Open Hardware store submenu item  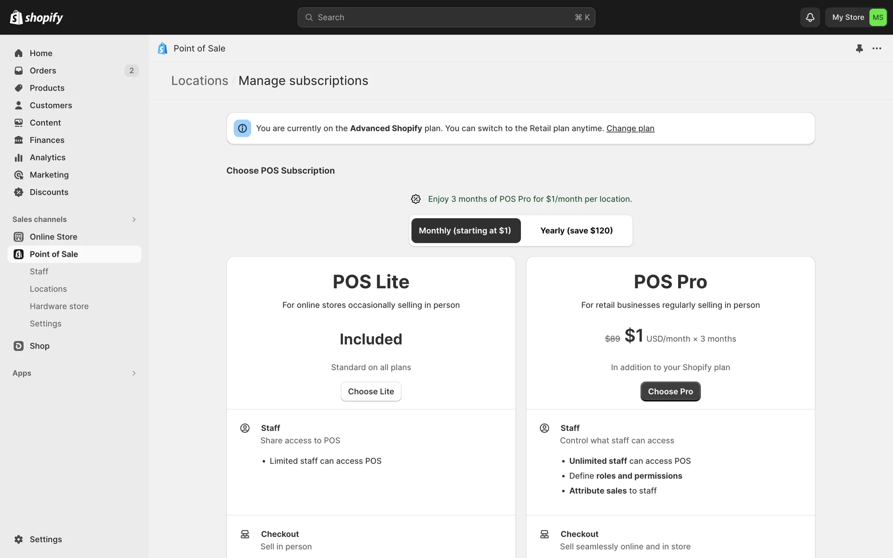(x=59, y=306)
